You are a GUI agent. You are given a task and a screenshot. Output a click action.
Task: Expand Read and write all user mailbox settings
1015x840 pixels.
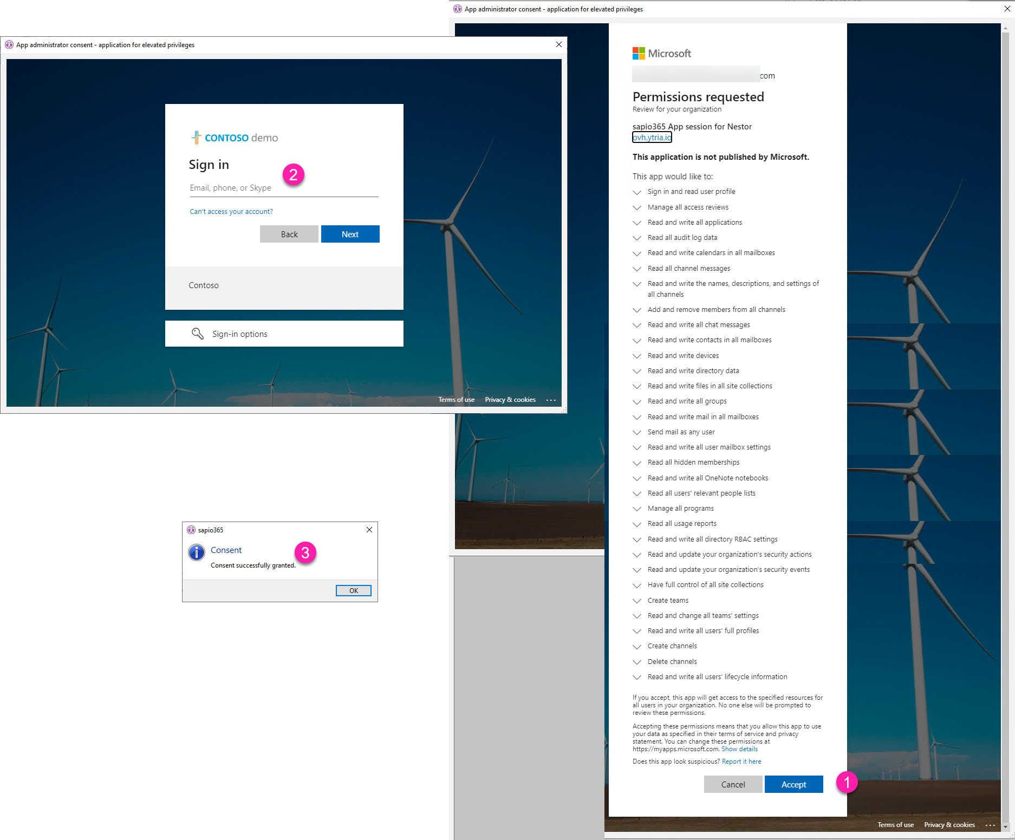click(637, 447)
